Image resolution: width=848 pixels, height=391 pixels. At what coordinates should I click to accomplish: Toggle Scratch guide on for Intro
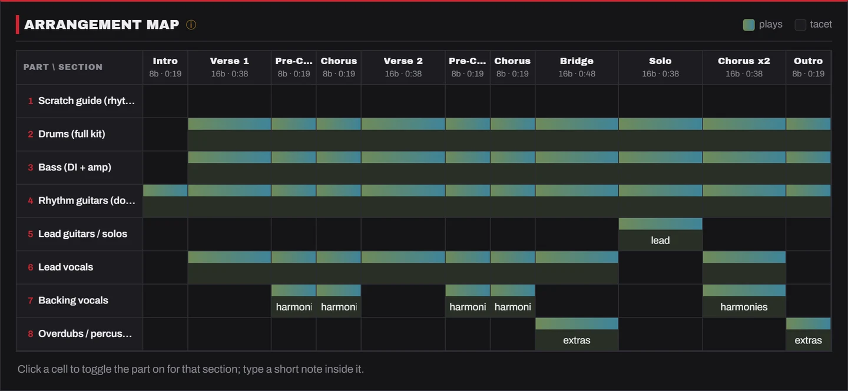click(x=165, y=101)
